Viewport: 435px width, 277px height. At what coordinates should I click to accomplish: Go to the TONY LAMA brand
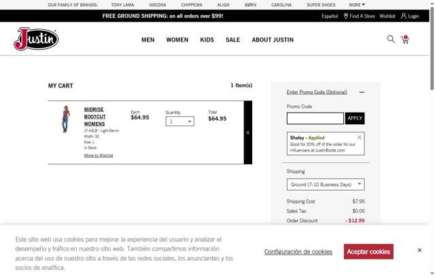122,5
